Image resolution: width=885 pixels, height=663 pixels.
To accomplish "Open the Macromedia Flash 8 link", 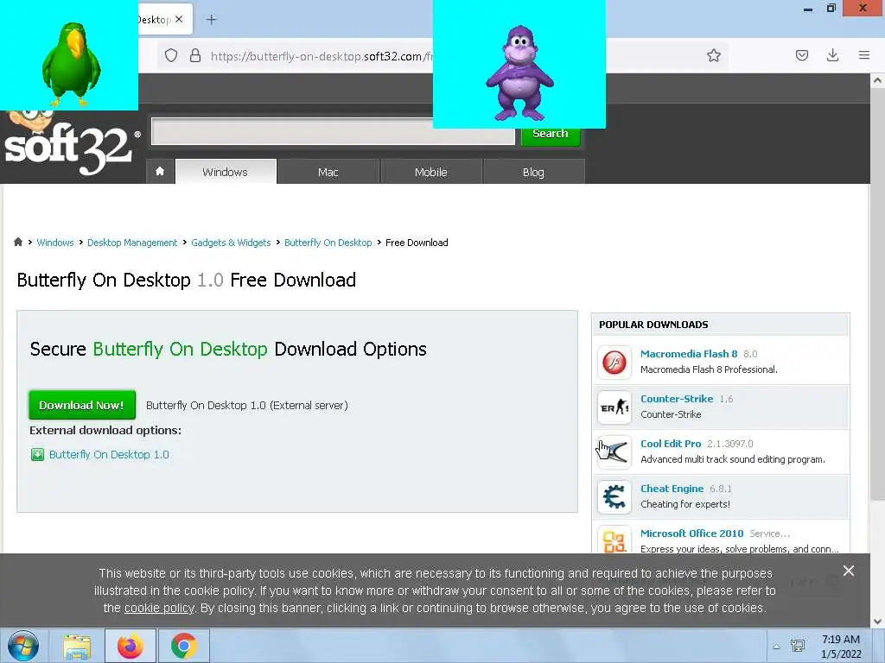I will point(689,353).
